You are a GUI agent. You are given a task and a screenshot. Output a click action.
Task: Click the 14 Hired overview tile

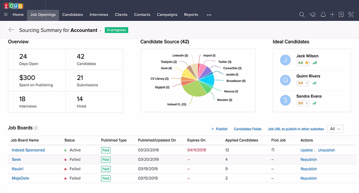(x=94, y=102)
